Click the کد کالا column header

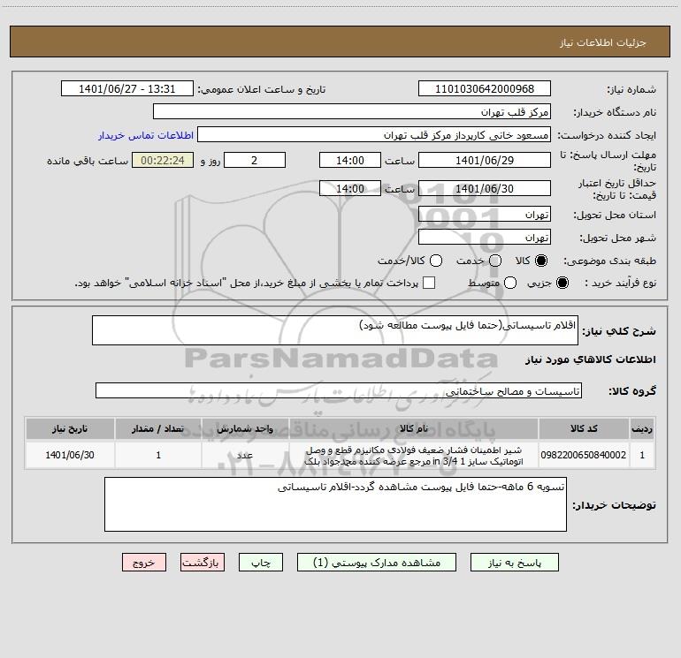pos(584,428)
